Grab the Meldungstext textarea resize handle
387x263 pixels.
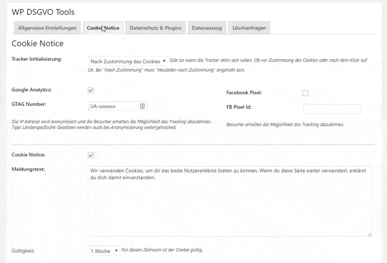pos(369,235)
